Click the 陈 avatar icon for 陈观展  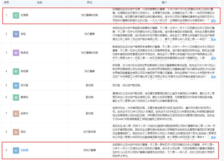coord(16,71)
